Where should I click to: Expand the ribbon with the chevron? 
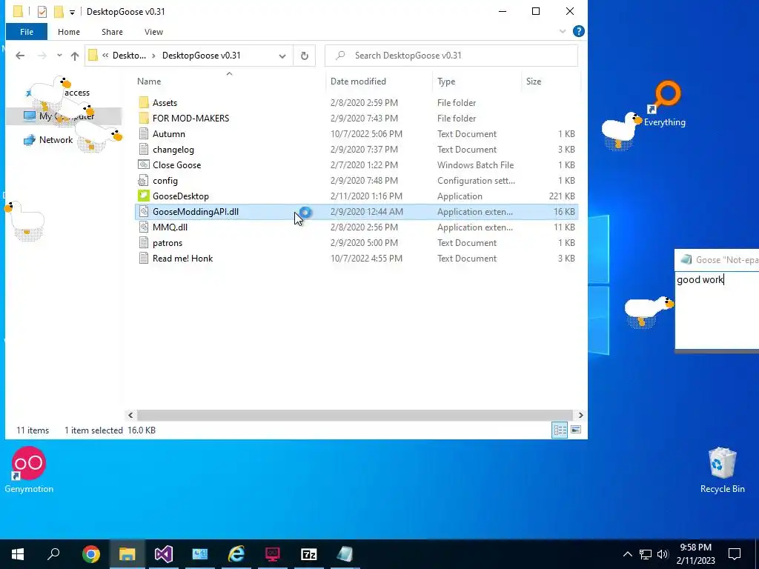click(x=562, y=31)
